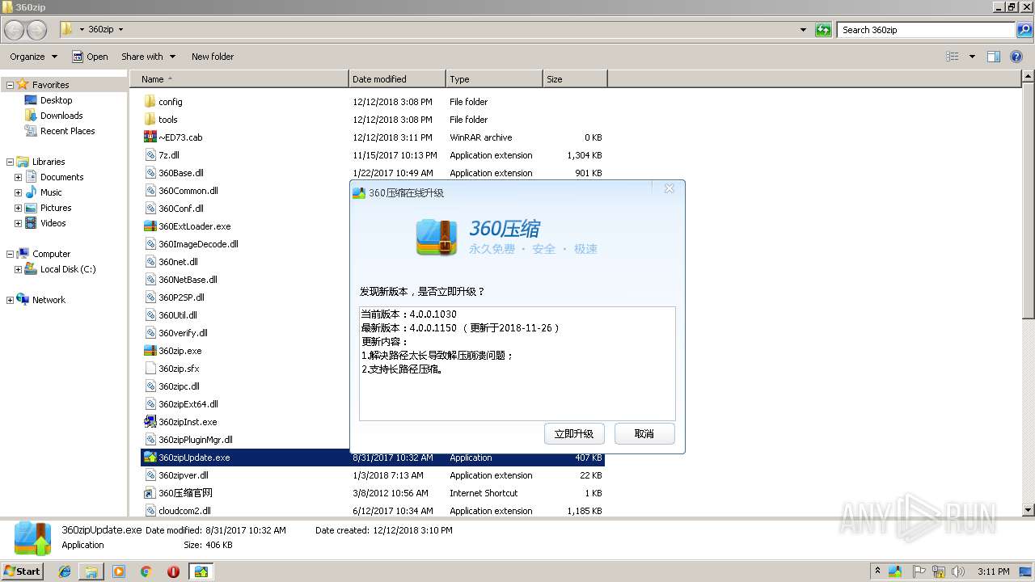The image size is (1035, 582).
Task: Expand the Music library node
Action: 18,192
